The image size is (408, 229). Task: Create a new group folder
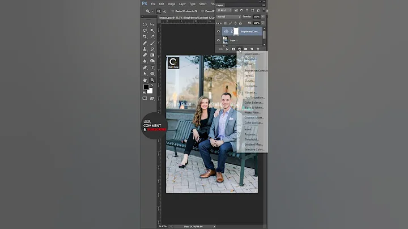(245, 49)
